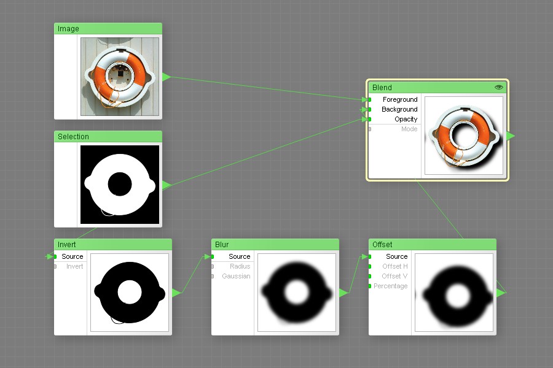Screen dimensions: 553x368
Task: Select the Selection node title bar
Action: 108,136
